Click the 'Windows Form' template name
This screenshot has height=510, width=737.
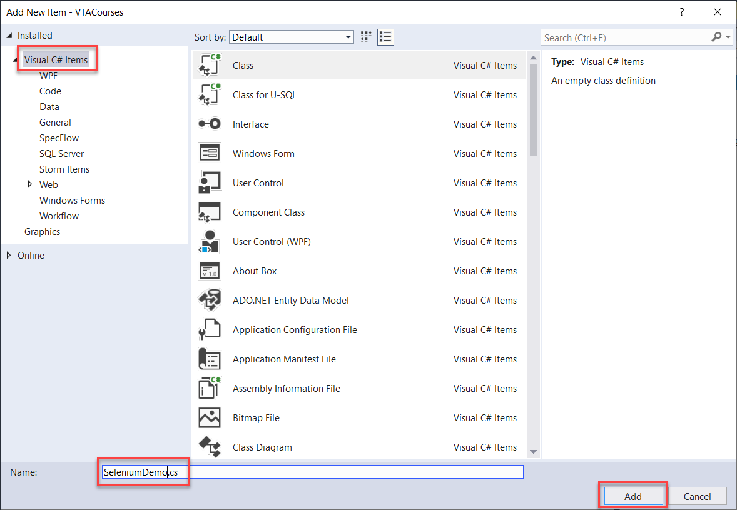[263, 154]
